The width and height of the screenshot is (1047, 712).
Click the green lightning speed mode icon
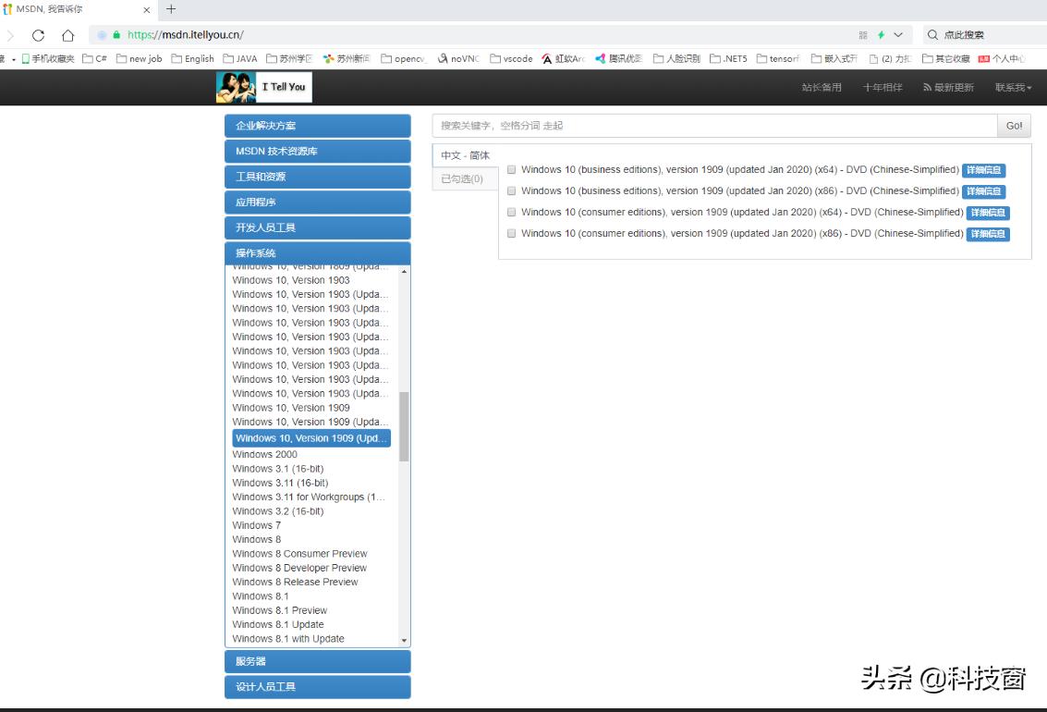tap(882, 35)
